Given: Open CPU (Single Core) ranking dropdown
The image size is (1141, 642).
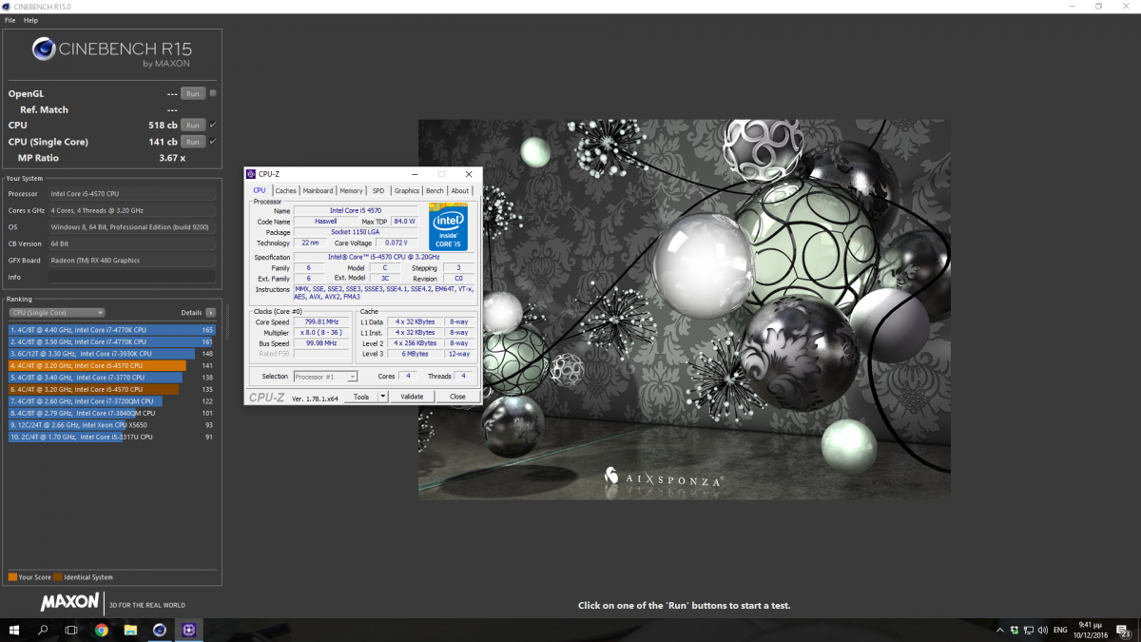Looking at the screenshot, I should coord(56,312).
